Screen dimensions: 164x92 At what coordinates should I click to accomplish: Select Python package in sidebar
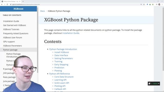18,50
